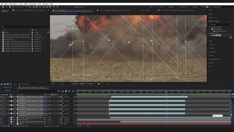Select the Zoom magnifier tool
234x132 pixels.
(13, 7)
